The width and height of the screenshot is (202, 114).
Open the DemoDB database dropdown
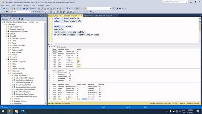point(30,12)
